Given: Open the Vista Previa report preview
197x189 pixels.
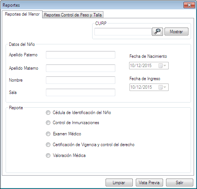Looking at the screenshot, I should 149,182.
